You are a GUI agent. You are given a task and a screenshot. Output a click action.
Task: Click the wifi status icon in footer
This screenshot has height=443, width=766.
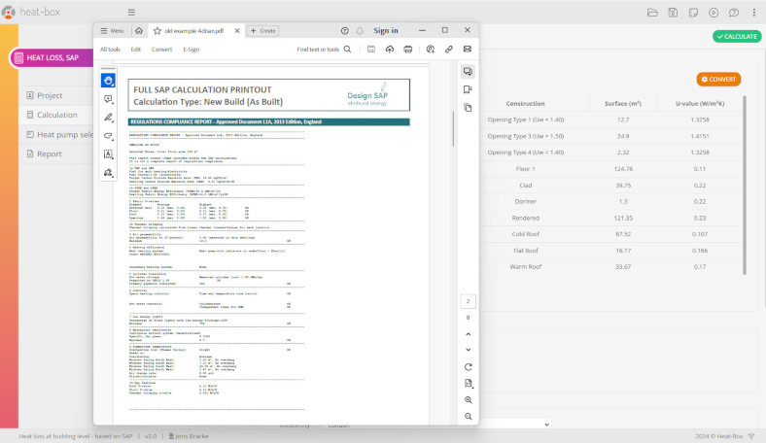751,436
